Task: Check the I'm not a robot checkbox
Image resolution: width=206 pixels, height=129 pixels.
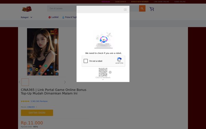Action: (x=86, y=61)
